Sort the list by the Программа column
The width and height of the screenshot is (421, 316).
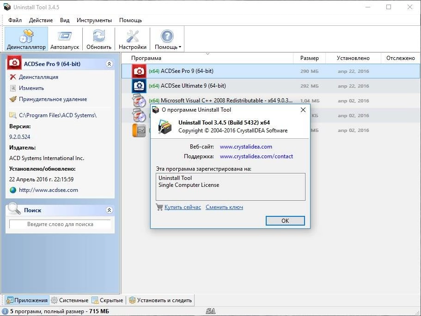(207, 58)
